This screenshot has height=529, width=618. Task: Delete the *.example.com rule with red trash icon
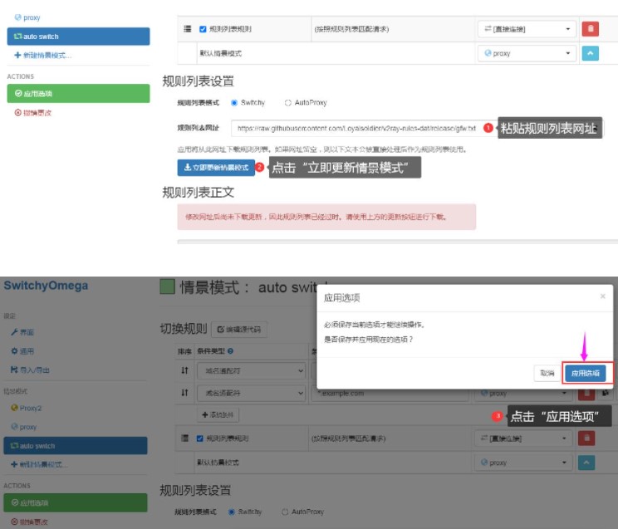point(588,393)
